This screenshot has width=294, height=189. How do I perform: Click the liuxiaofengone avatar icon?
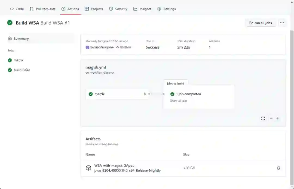coord(87,47)
